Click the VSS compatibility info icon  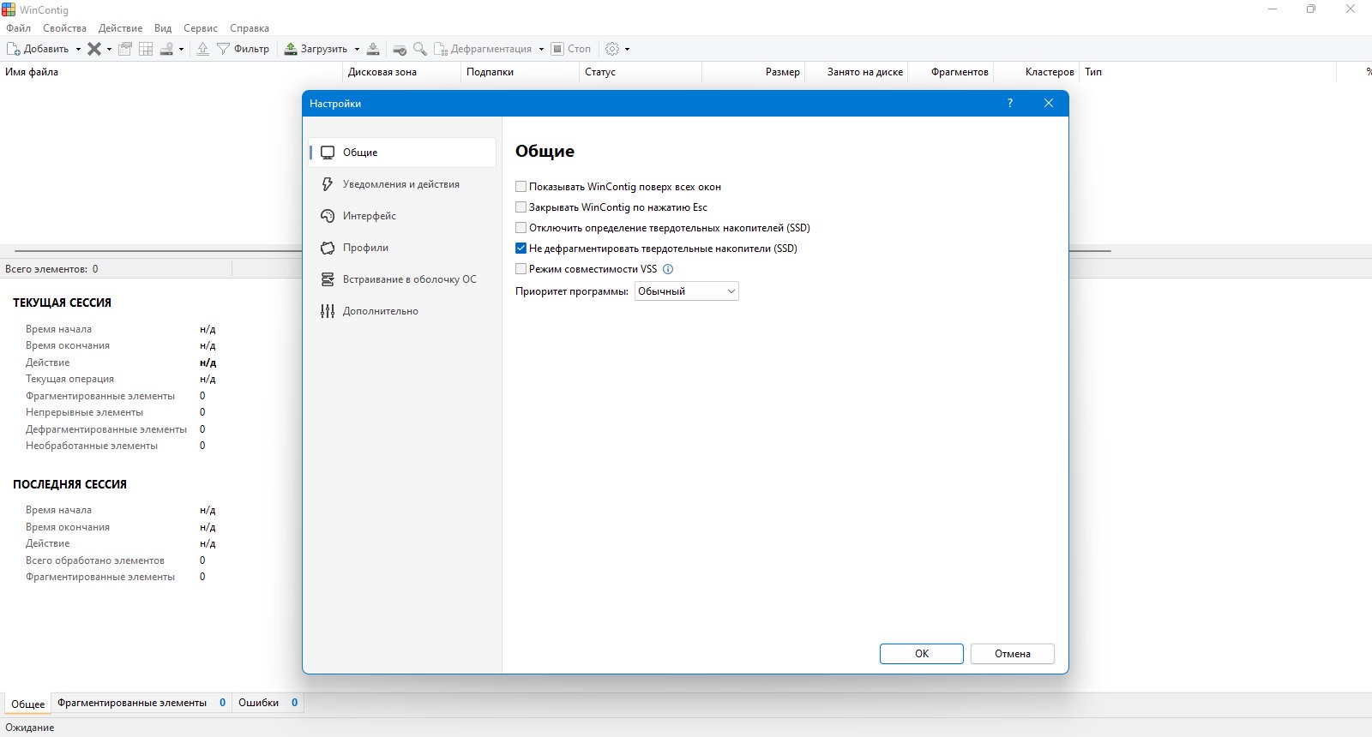[x=668, y=269]
